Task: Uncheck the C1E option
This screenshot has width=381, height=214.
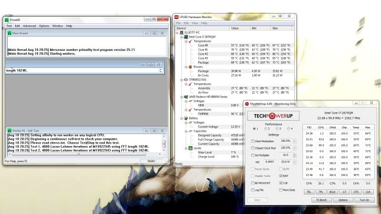Action: [281, 183]
